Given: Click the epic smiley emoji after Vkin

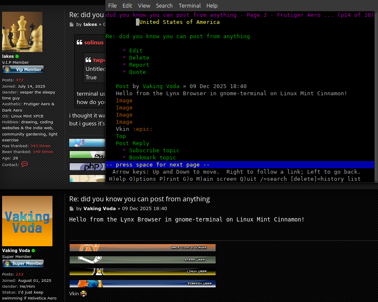Looking at the screenshot, I should point(83,293).
